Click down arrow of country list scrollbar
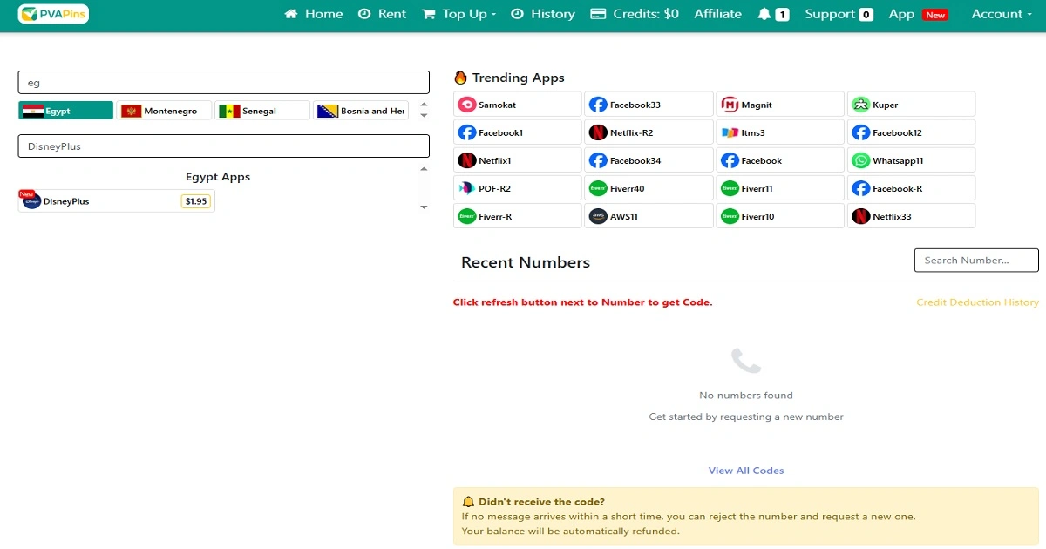This screenshot has height=549, width=1046. [424, 115]
